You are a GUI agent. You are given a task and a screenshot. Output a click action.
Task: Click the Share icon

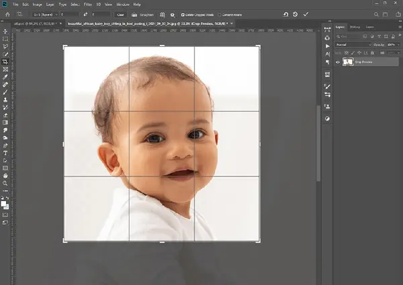coord(398,14)
